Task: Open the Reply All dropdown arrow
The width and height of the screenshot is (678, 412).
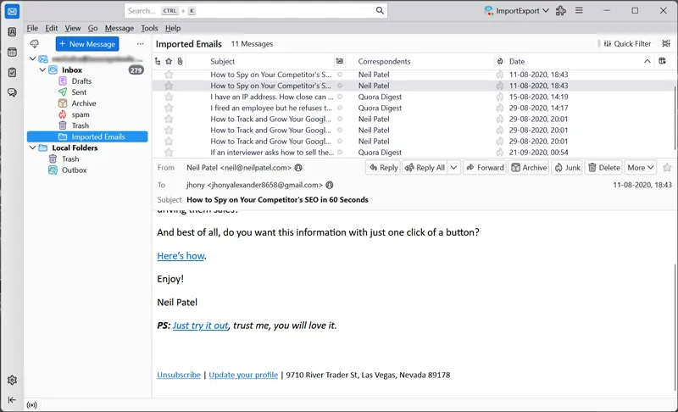Action: click(453, 167)
